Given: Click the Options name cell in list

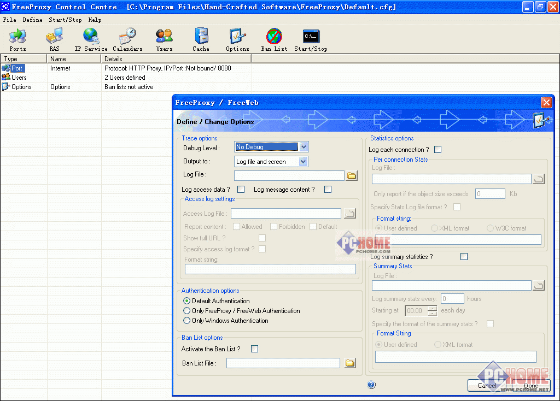Looking at the screenshot, I should point(60,87).
